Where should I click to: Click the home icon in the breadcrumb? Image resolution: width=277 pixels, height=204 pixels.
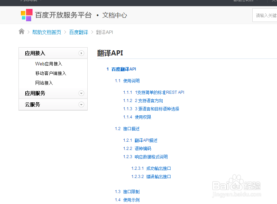coord(22,31)
